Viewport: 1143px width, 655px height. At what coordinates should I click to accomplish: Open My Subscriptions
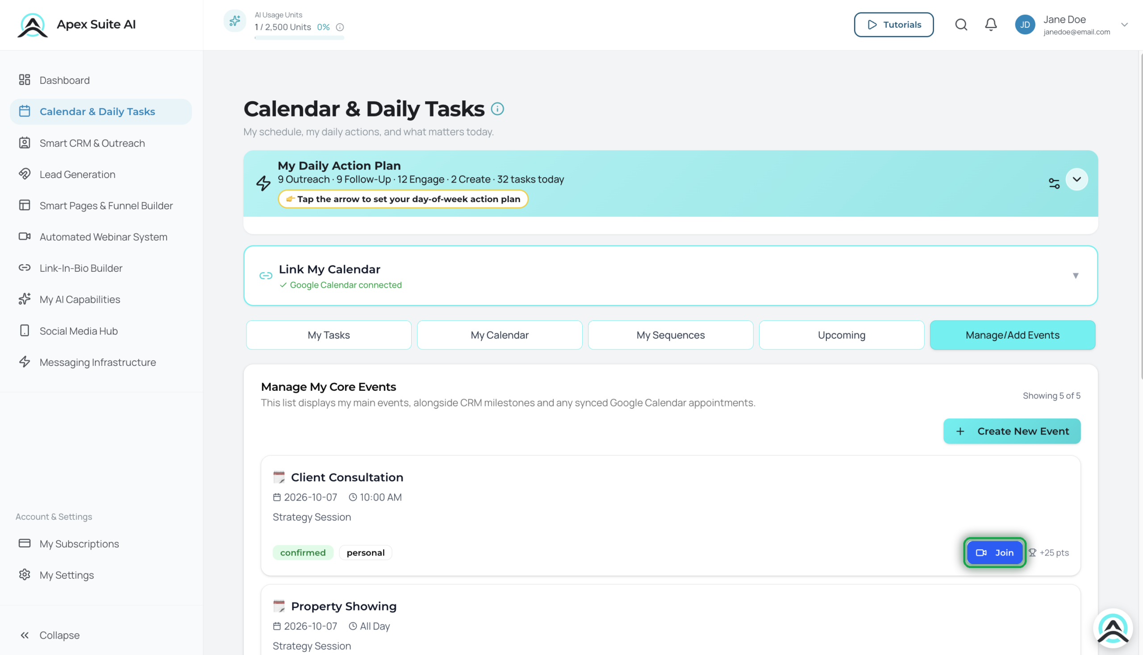point(101,543)
